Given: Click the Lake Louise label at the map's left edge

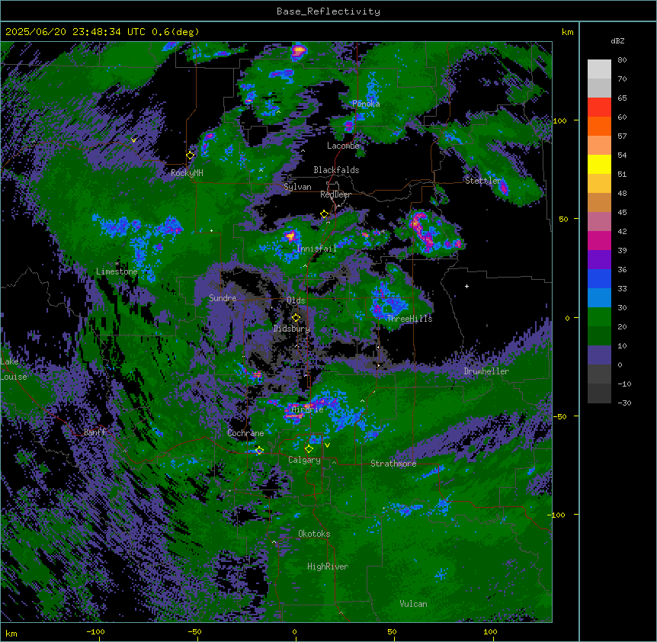Looking at the screenshot, I should tap(14, 369).
